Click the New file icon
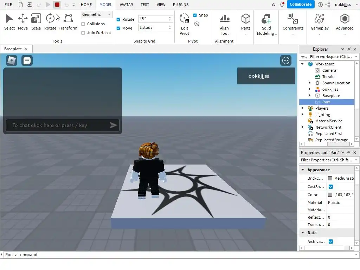This screenshot has height=270, width=360. point(21,5)
